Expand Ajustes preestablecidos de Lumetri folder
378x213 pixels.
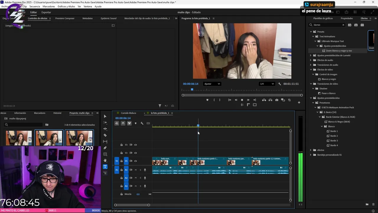[x=311, y=55]
